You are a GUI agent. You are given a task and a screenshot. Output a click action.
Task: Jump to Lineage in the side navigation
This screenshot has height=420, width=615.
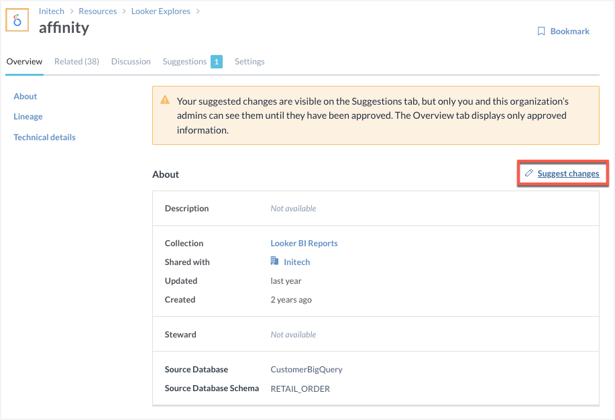pyautogui.click(x=28, y=117)
